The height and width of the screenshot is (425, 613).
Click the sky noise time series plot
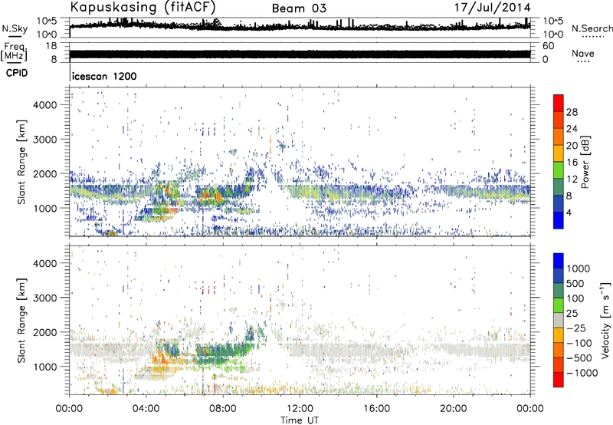300,28
